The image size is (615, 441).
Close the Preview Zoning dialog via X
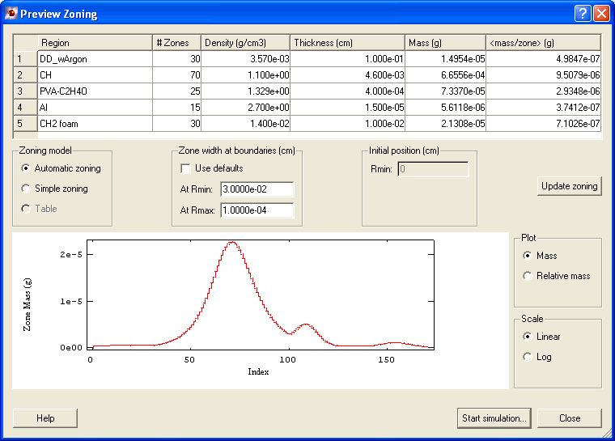click(601, 14)
